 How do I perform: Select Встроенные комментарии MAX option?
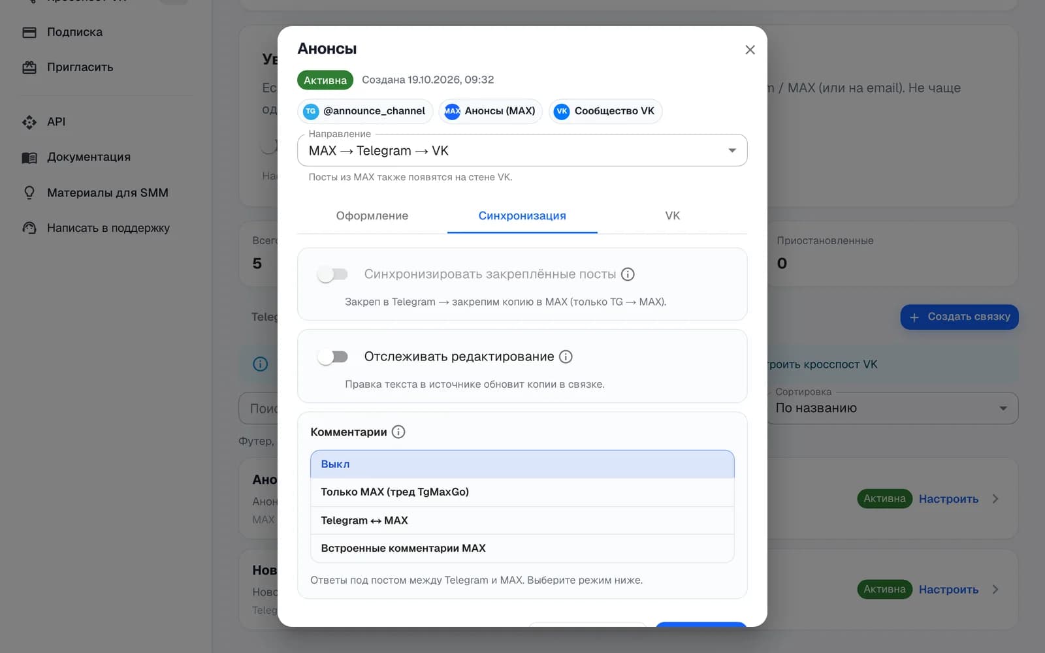tap(522, 549)
